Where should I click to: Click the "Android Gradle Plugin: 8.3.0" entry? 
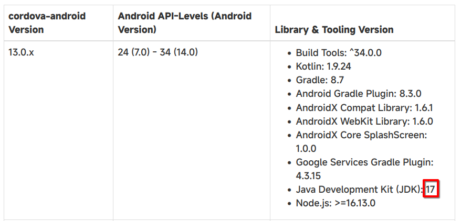[358, 94]
